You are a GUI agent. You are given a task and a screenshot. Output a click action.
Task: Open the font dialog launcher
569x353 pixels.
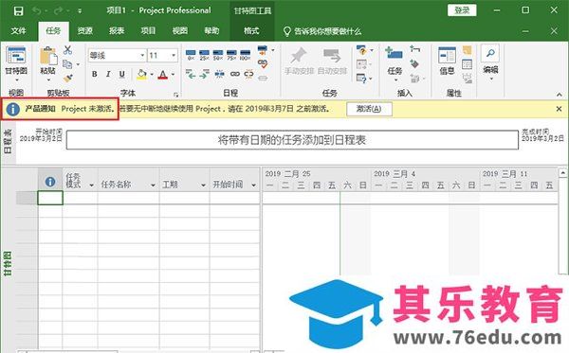pos(176,95)
